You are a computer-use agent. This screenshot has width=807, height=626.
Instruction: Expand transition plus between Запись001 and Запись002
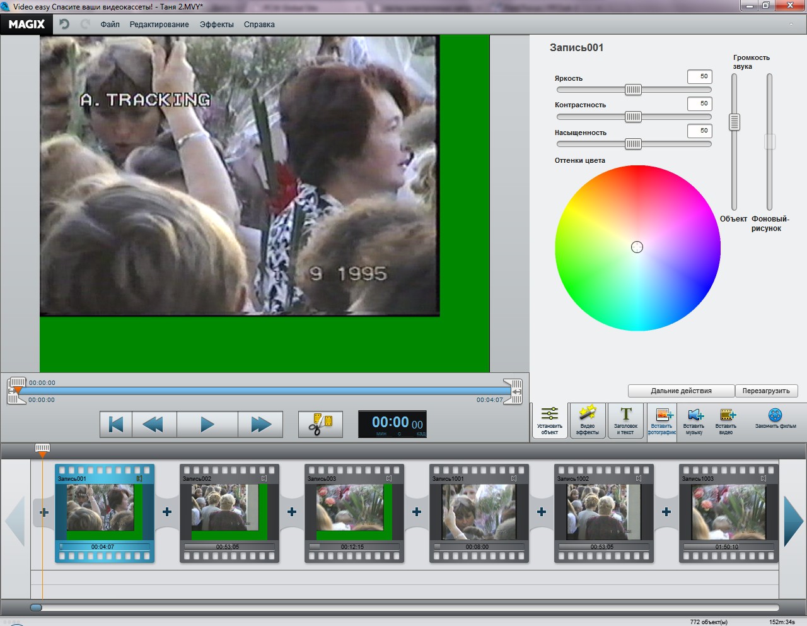pyautogui.click(x=167, y=512)
